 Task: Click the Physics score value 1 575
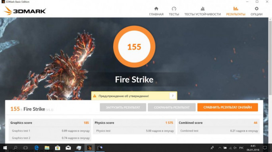[x=169, y=123]
